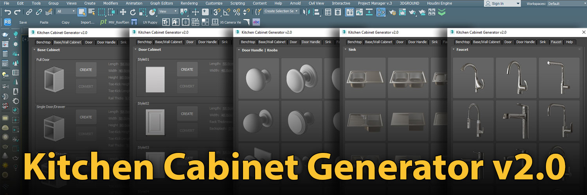Toggle the ribbon display button

point(349,12)
